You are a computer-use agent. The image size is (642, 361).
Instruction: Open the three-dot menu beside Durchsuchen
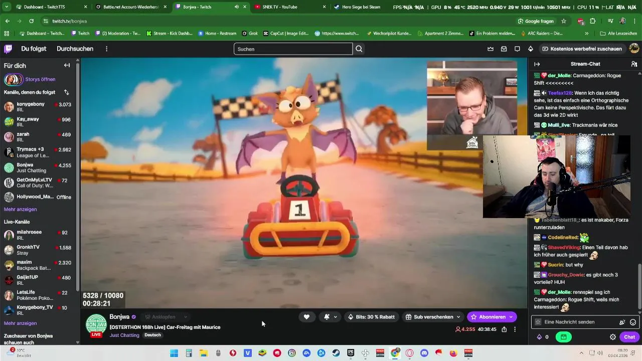point(106,49)
